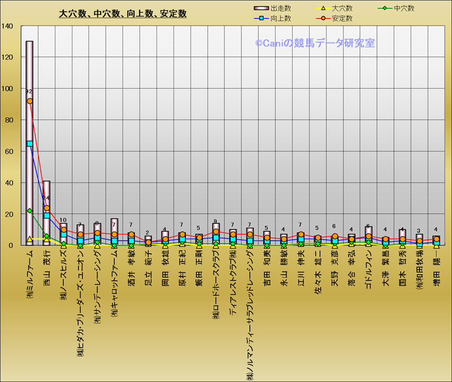452x382 pixels.
Task: Select yellow 大穴数 triangle for ㈲ミルファーム
Action: (29, 239)
